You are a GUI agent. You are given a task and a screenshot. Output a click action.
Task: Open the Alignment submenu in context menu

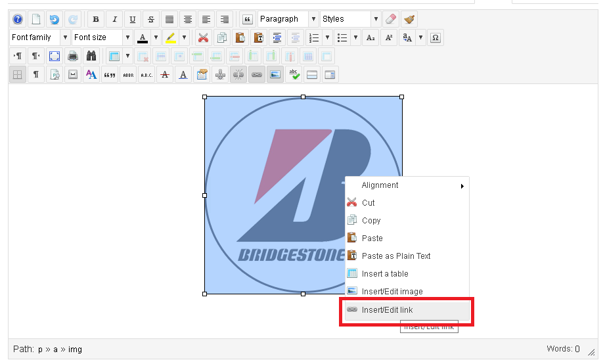point(407,185)
